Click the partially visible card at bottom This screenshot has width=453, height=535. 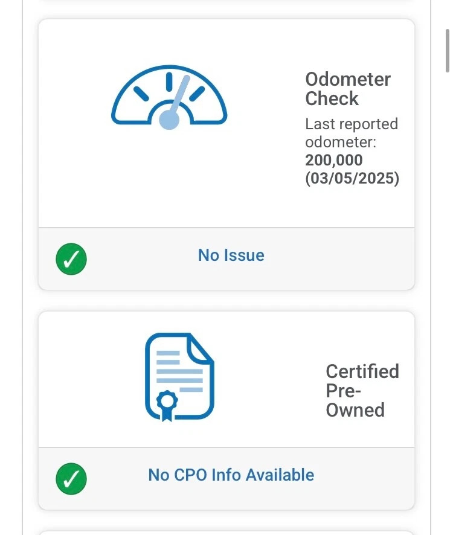(226, 533)
